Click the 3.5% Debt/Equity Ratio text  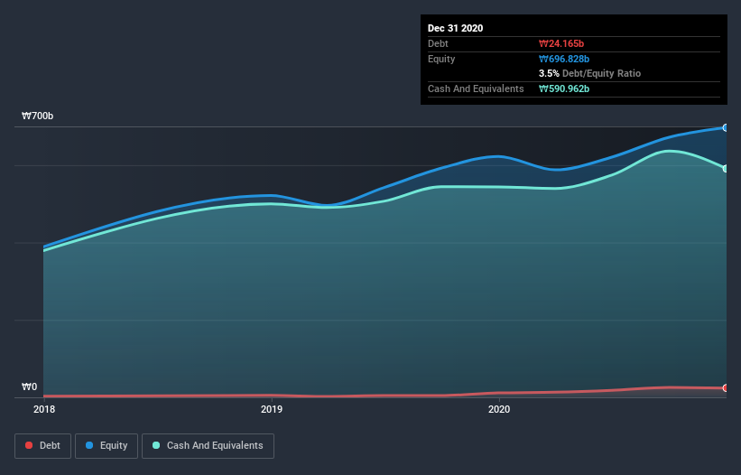pos(589,74)
